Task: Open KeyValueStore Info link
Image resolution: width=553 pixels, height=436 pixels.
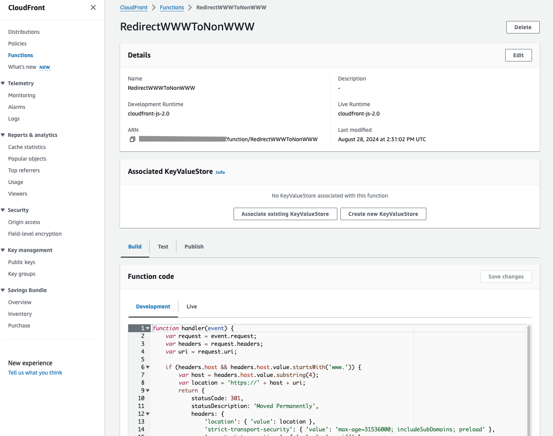Action: click(x=220, y=172)
